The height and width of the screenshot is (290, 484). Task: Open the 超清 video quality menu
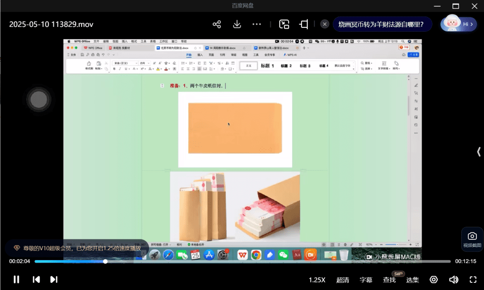tap(343, 280)
